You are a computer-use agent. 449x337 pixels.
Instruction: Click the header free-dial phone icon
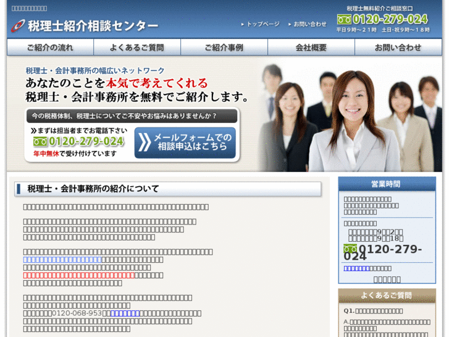(x=344, y=20)
